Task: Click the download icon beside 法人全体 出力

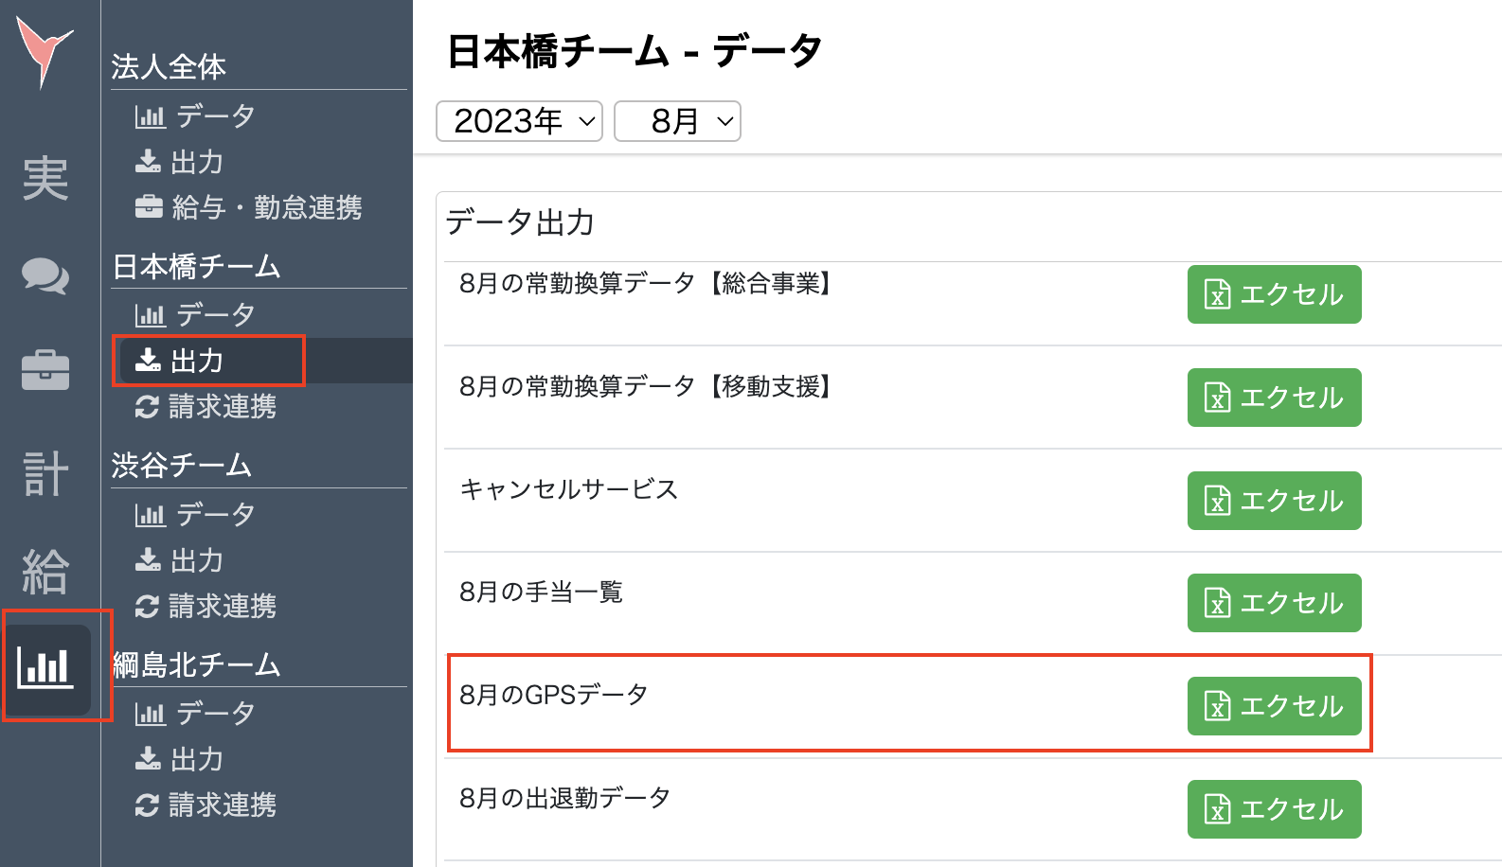Action: click(150, 162)
